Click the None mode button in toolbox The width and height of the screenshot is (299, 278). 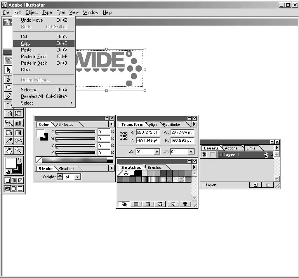click(20, 180)
